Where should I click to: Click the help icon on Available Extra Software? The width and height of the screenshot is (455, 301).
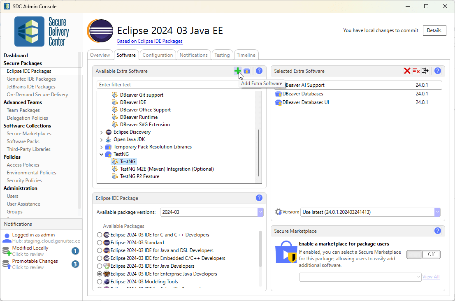(259, 71)
